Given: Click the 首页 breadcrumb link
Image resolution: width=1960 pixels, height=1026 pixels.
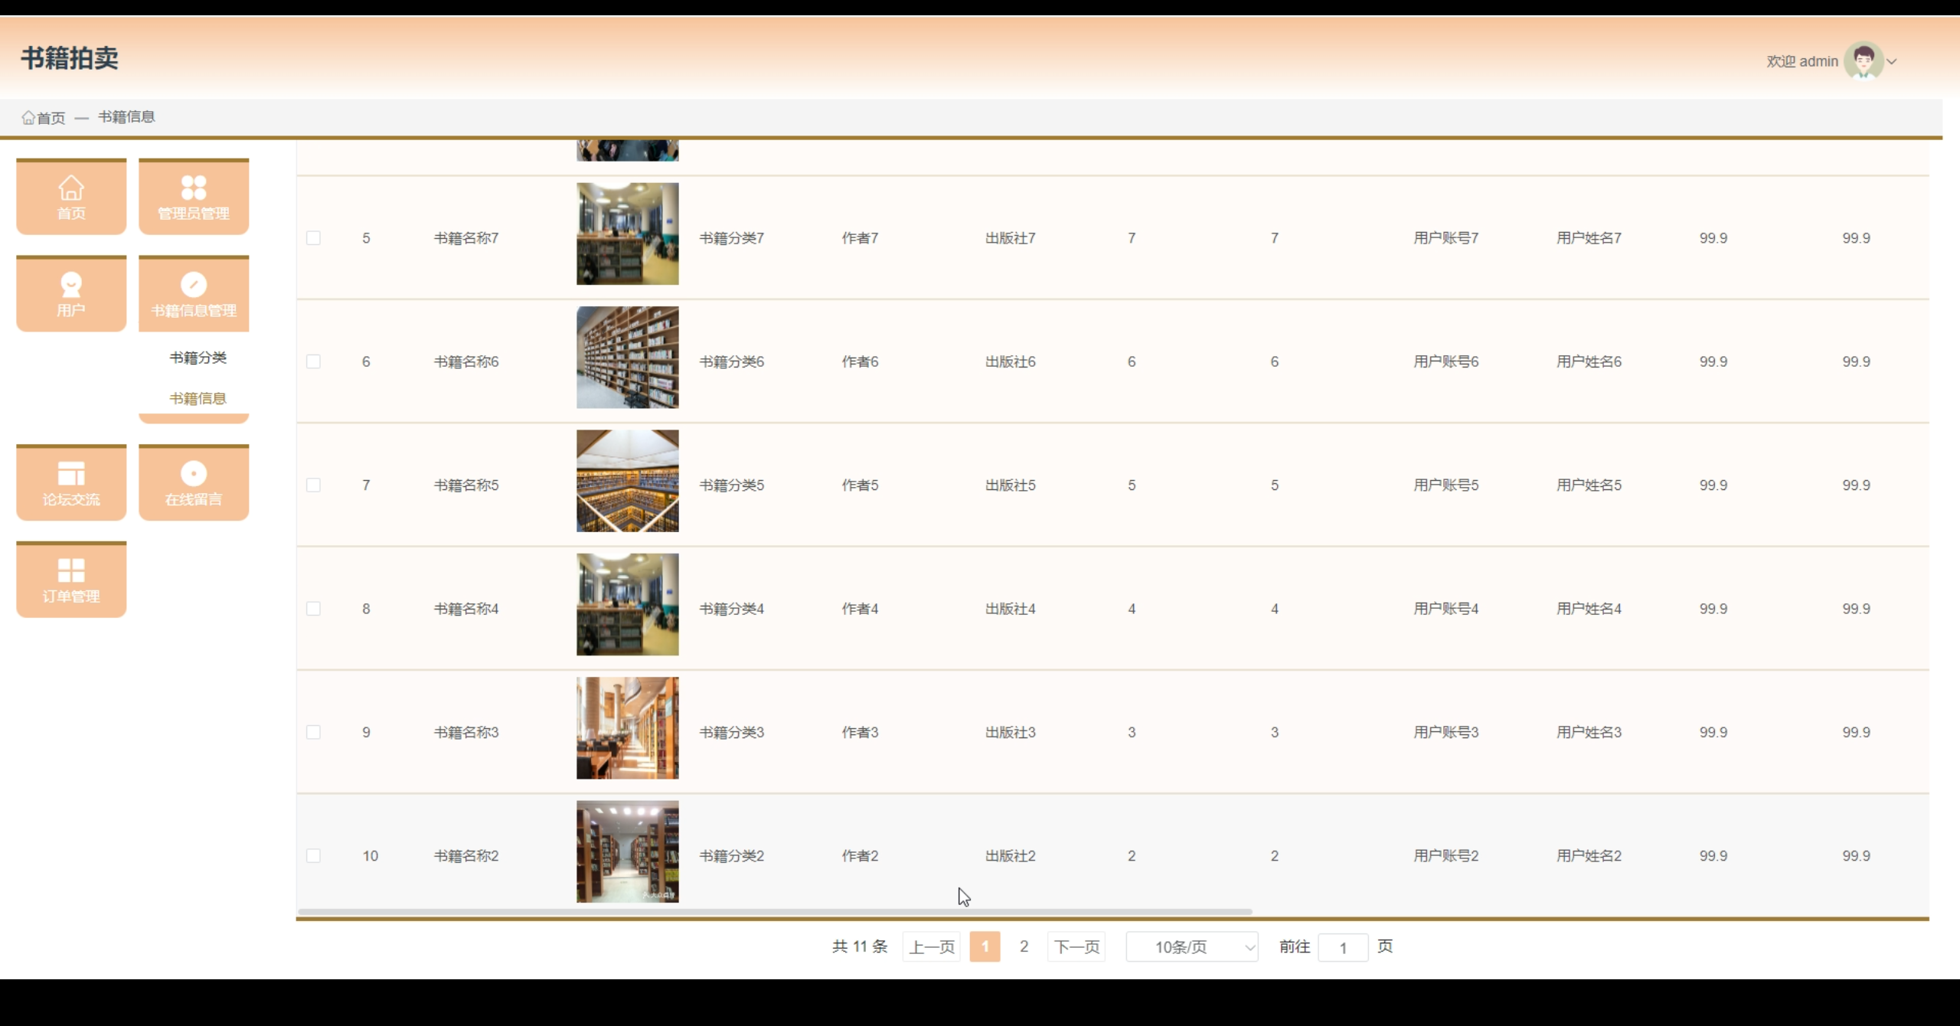Looking at the screenshot, I should point(51,118).
